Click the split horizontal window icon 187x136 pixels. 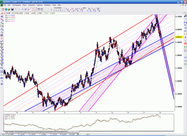point(39,9)
